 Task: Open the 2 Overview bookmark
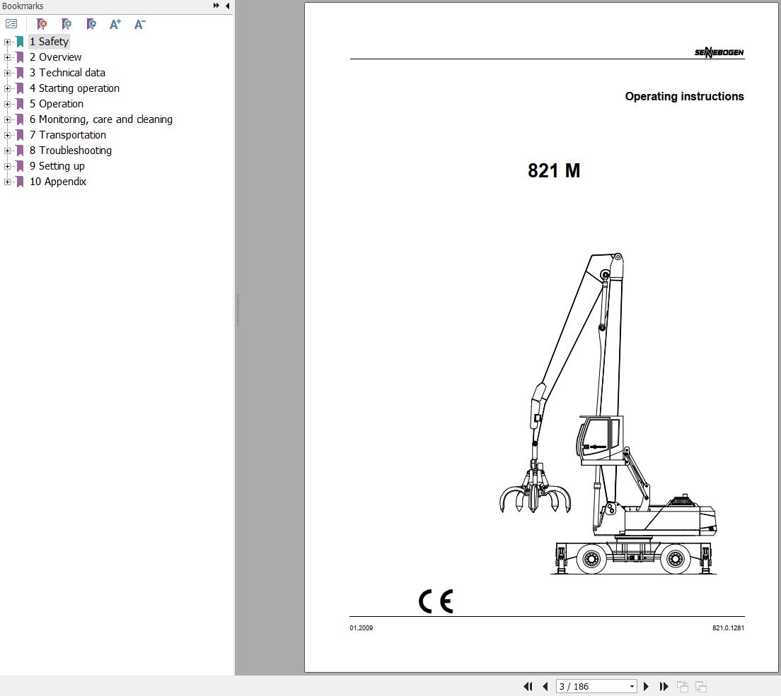click(55, 57)
